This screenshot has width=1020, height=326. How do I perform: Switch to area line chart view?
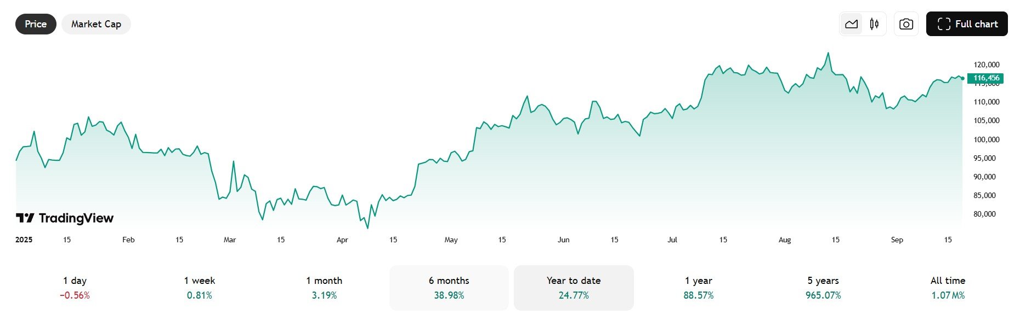851,24
